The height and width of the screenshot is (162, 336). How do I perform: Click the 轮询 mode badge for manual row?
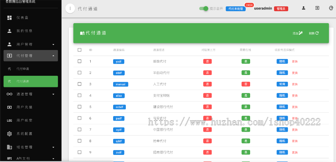tap(282, 84)
